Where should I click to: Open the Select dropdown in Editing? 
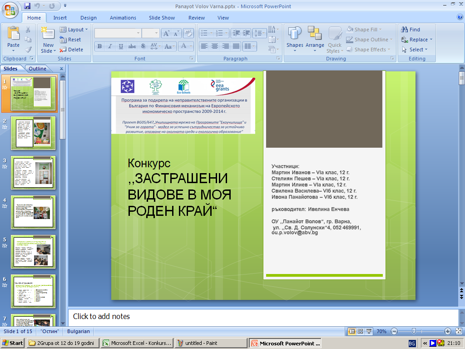tap(415, 50)
